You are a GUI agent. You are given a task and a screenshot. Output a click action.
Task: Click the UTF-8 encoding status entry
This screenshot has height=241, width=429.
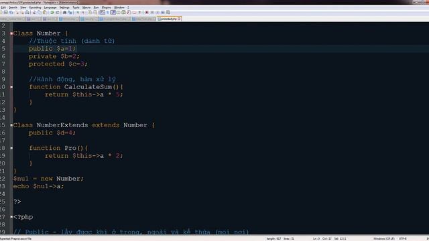(x=403, y=238)
